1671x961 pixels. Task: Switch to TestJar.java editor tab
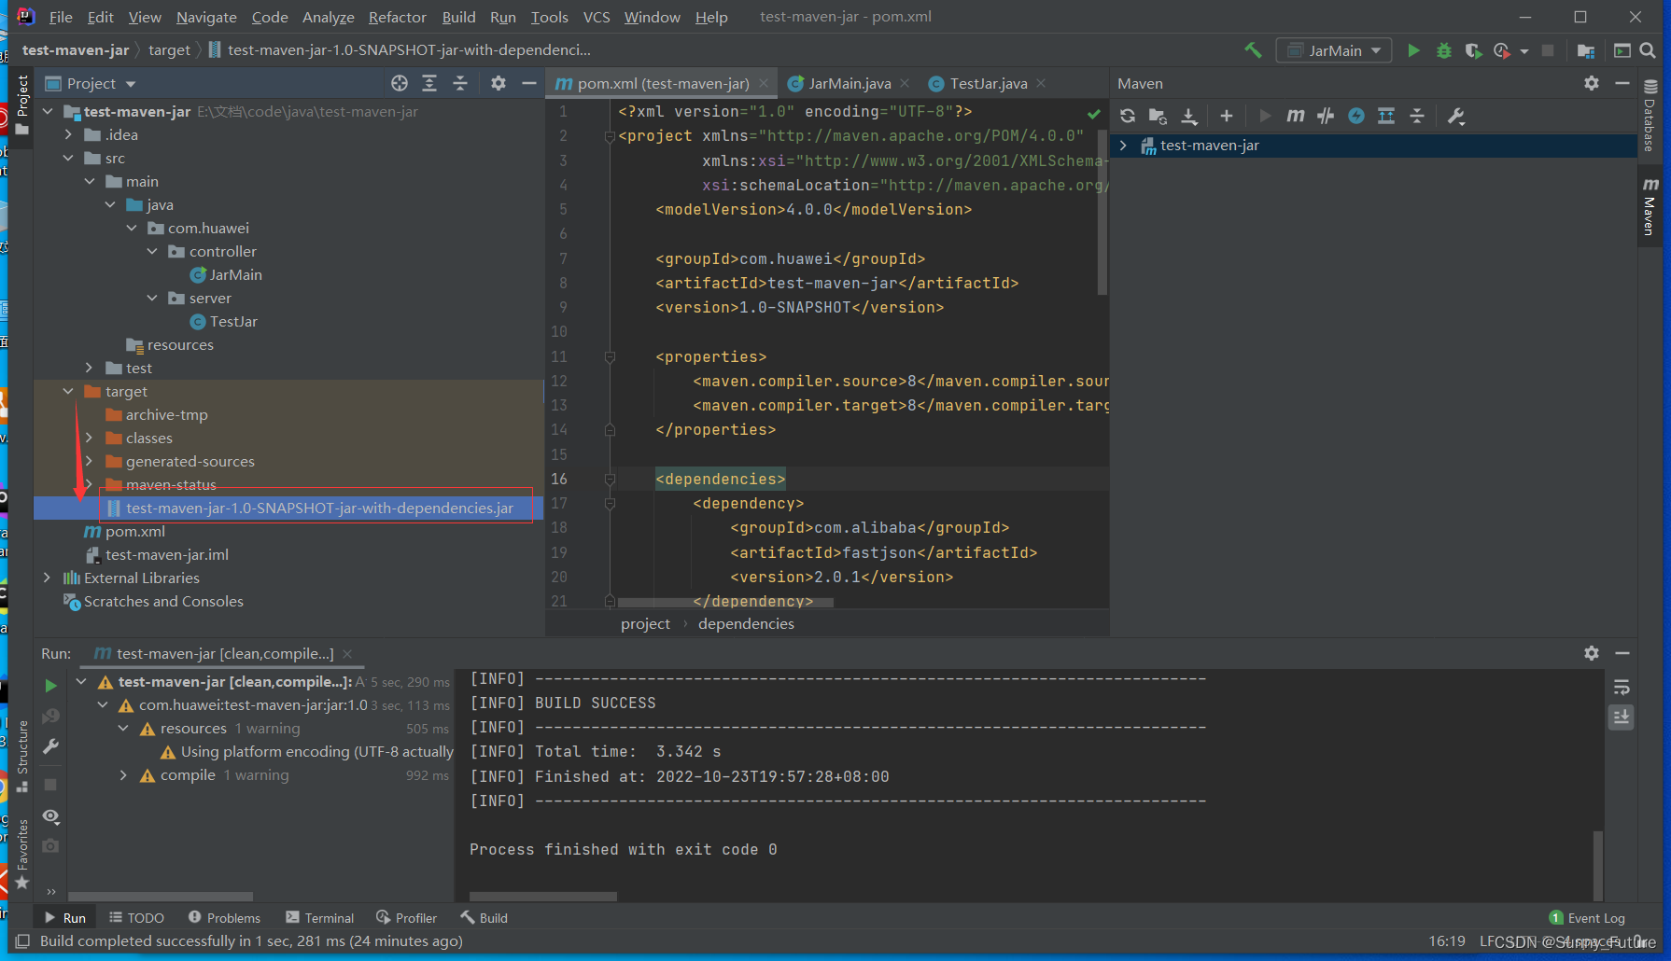pyautogui.click(x=988, y=83)
